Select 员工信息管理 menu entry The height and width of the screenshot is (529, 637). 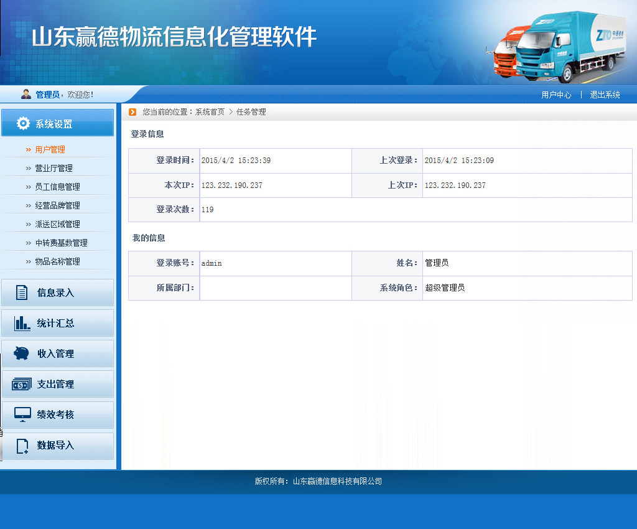[57, 187]
